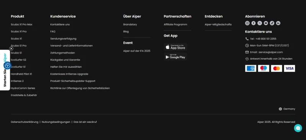Click the globe icon next to Germany

click(x=280, y=109)
